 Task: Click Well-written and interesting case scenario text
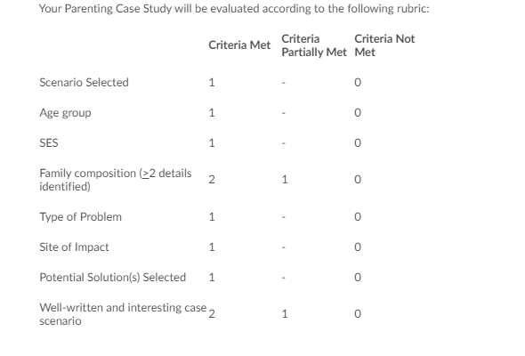pyautogui.click(x=123, y=314)
